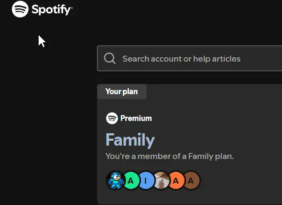Select the green 'A' member avatar
Viewport: 282px width, 205px height.
131,180
